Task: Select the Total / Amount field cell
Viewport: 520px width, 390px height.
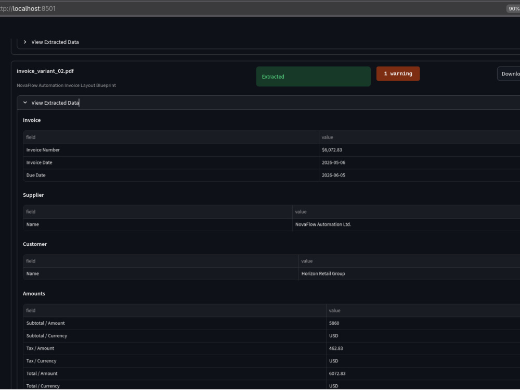Action: click(x=174, y=373)
